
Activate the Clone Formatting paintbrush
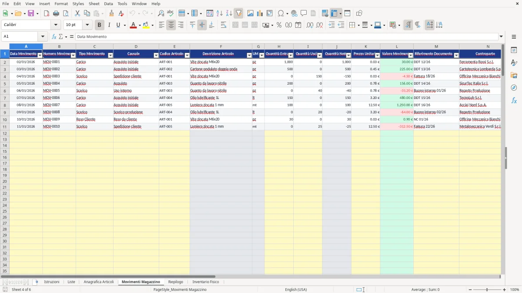coord(111,13)
